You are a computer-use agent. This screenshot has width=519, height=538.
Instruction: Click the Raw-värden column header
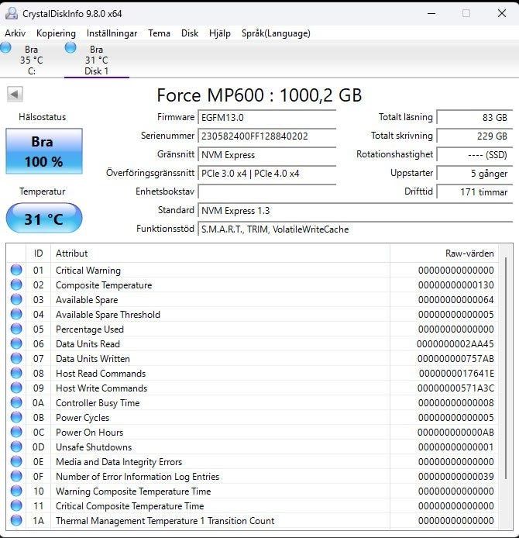coord(469,253)
